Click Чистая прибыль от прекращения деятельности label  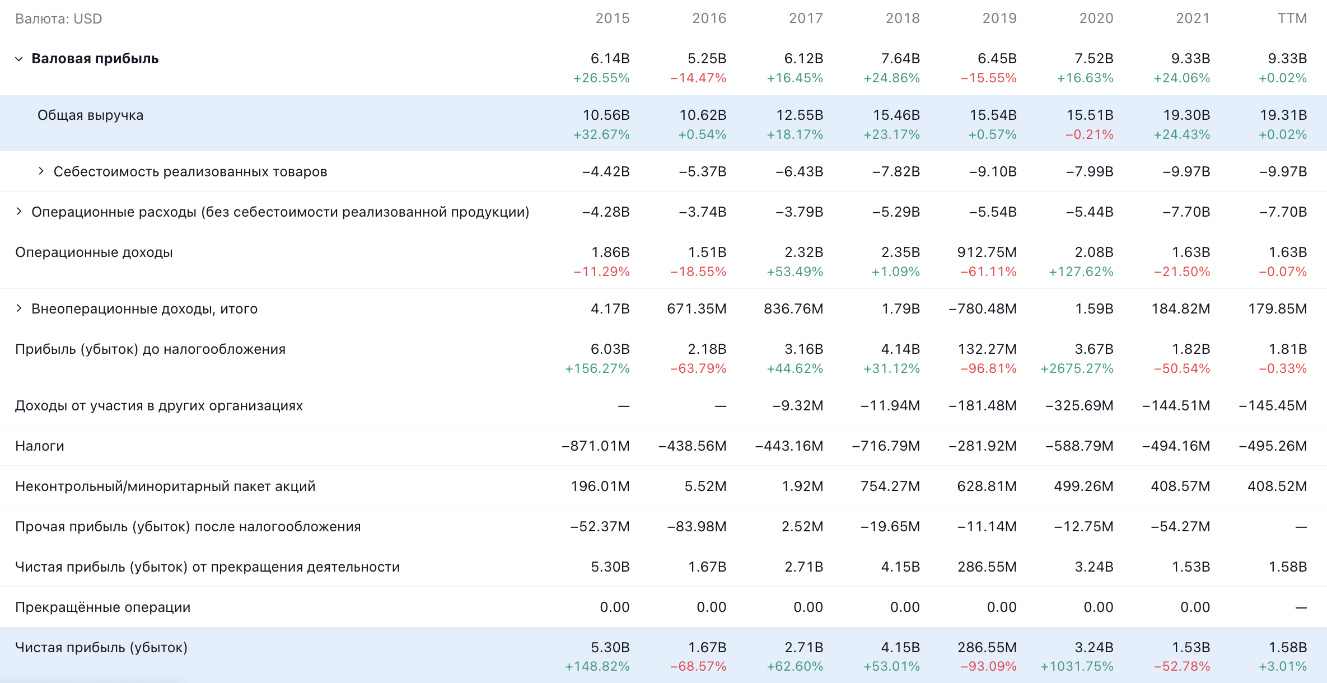208,567
